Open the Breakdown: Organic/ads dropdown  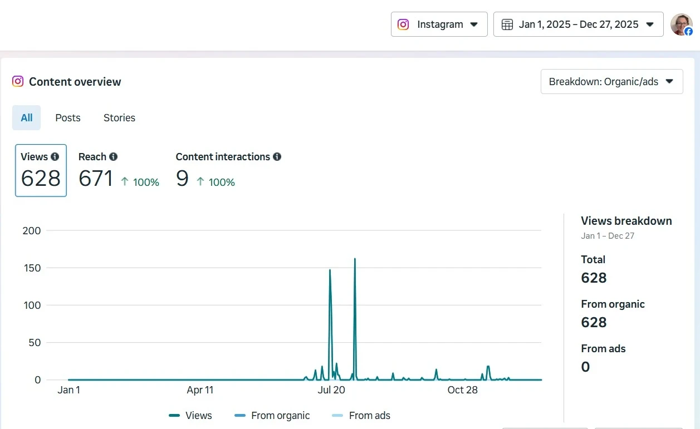(611, 81)
